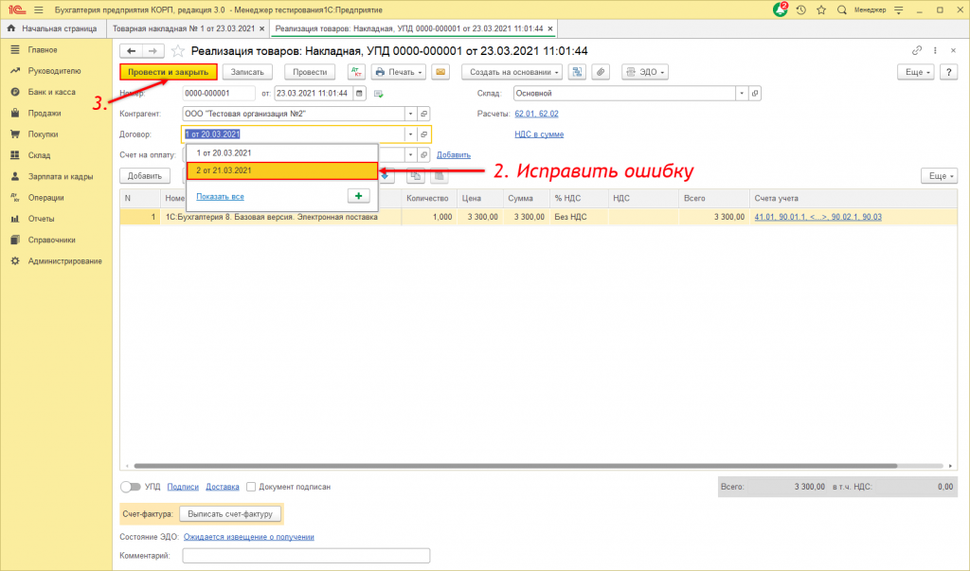Open service settings icon next to Менеджер

pos(899,9)
